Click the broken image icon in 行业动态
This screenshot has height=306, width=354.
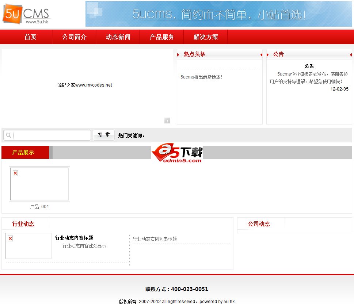(10, 238)
